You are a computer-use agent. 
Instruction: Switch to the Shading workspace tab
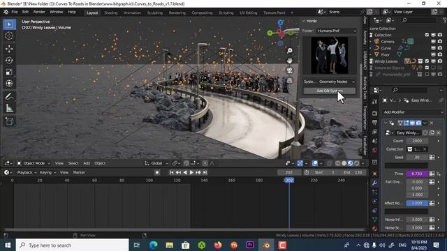click(110, 13)
